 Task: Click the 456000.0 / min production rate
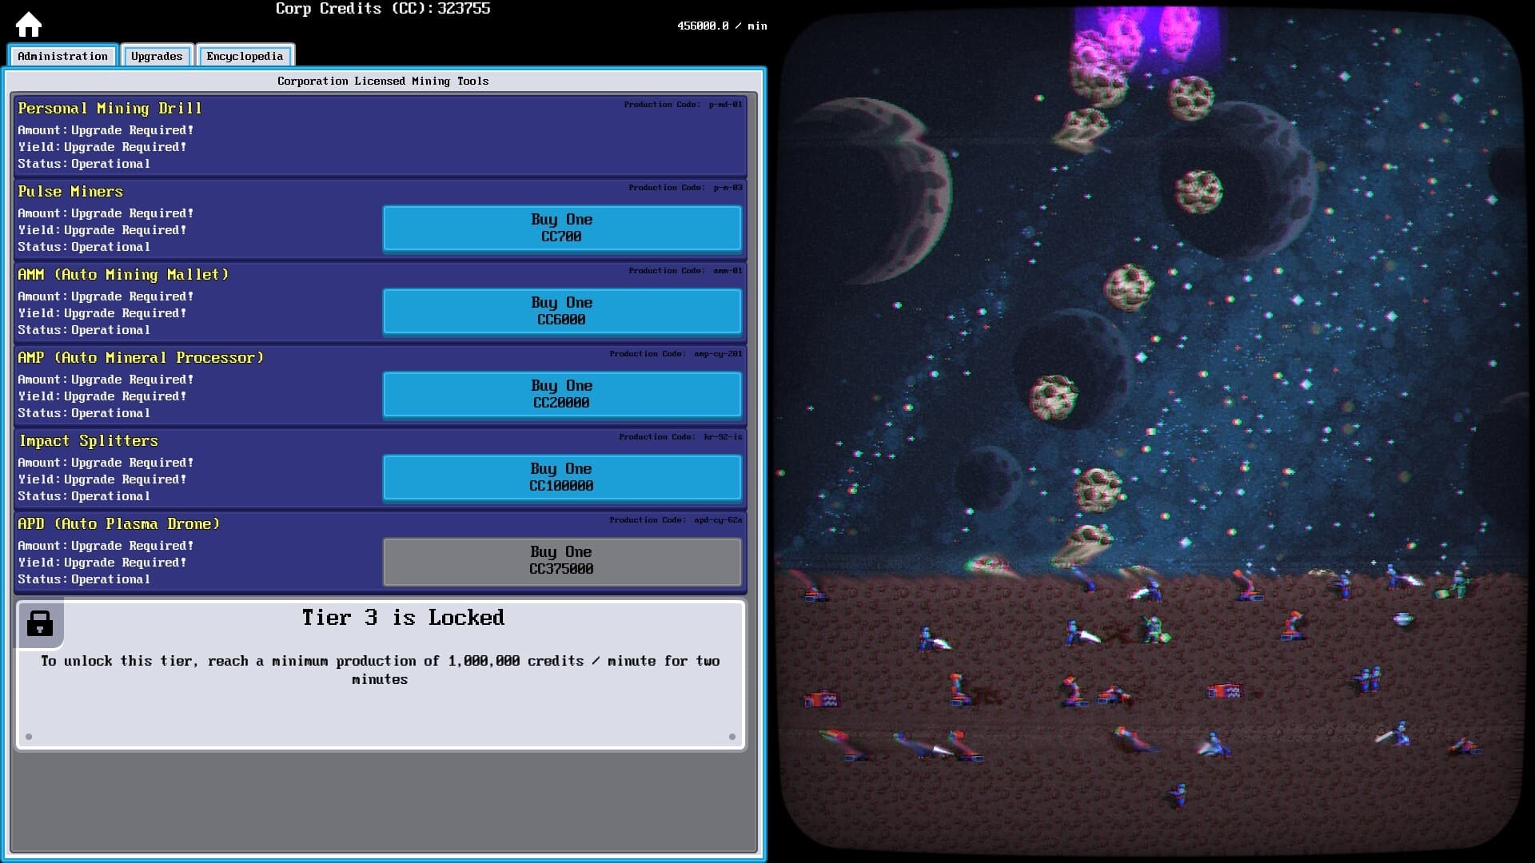click(x=722, y=26)
